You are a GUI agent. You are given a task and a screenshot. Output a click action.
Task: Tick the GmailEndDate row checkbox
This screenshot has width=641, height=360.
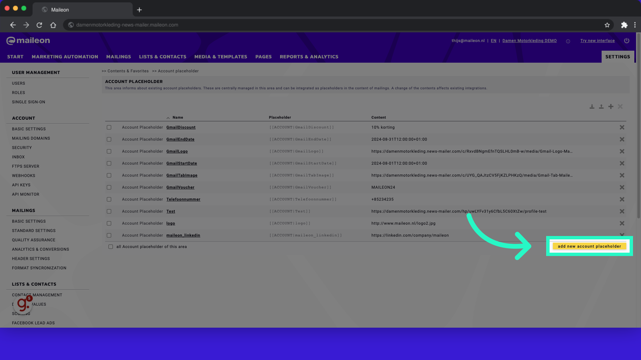tap(109, 139)
